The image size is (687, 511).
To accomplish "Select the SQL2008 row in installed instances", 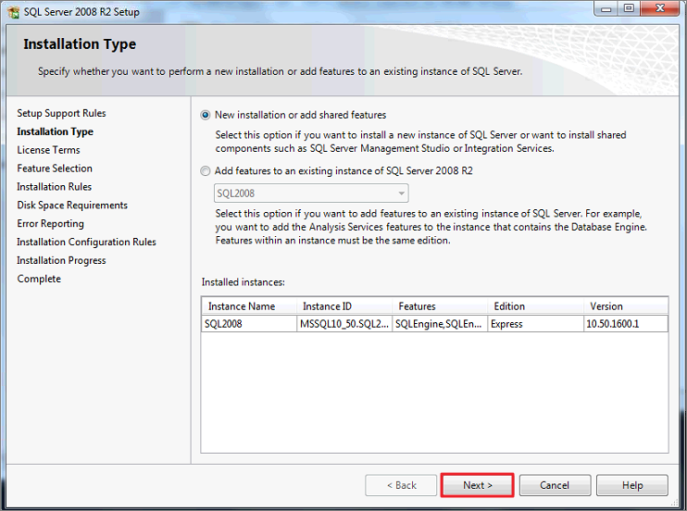I will click(434, 324).
